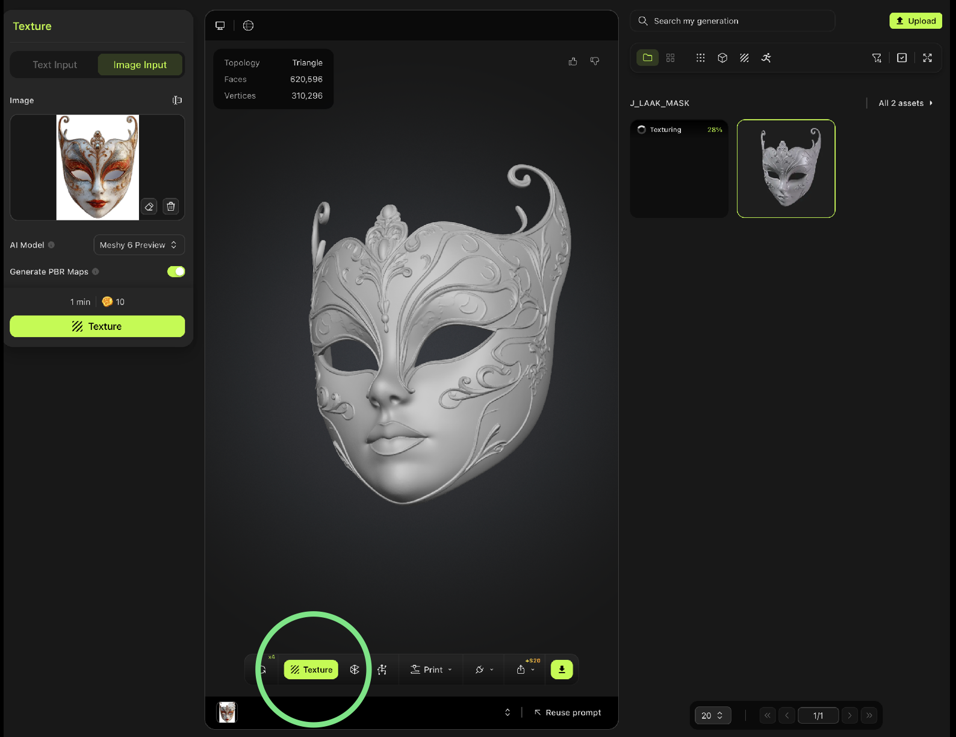Click the rigging figure icon in bottom toolbar
956x737 pixels.
[382, 670]
